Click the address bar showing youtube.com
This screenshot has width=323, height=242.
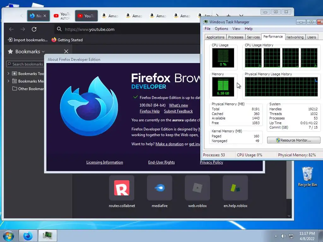click(x=128, y=29)
